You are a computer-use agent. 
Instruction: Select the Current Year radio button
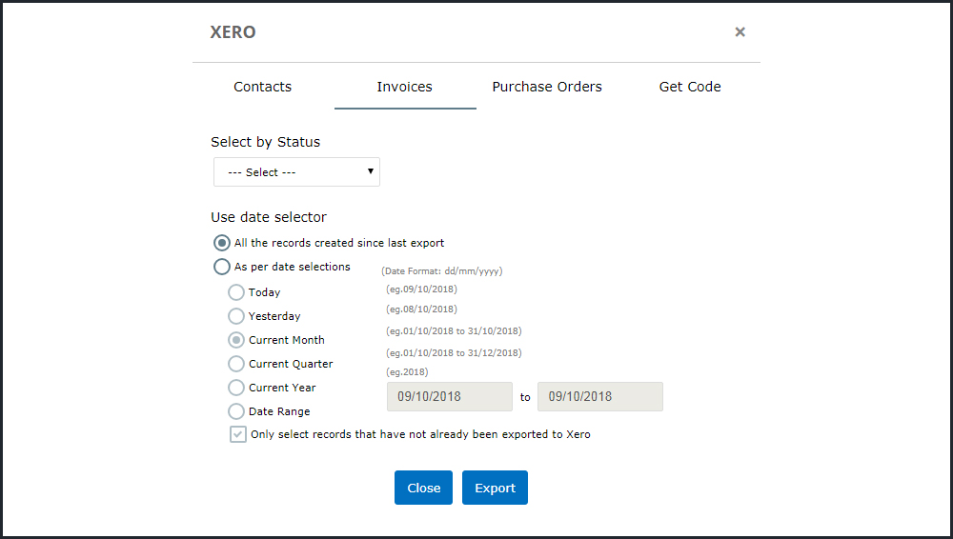click(x=235, y=387)
